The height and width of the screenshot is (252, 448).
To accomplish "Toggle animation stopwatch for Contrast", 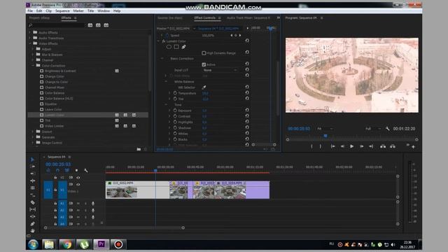I will 175,116.
